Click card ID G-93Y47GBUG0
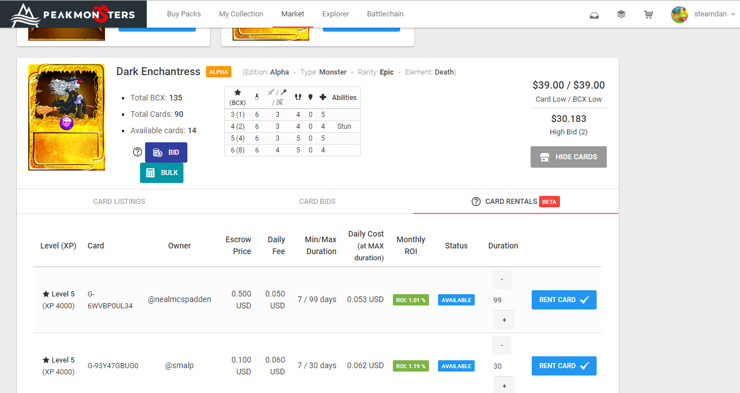 tap(113, 366)
